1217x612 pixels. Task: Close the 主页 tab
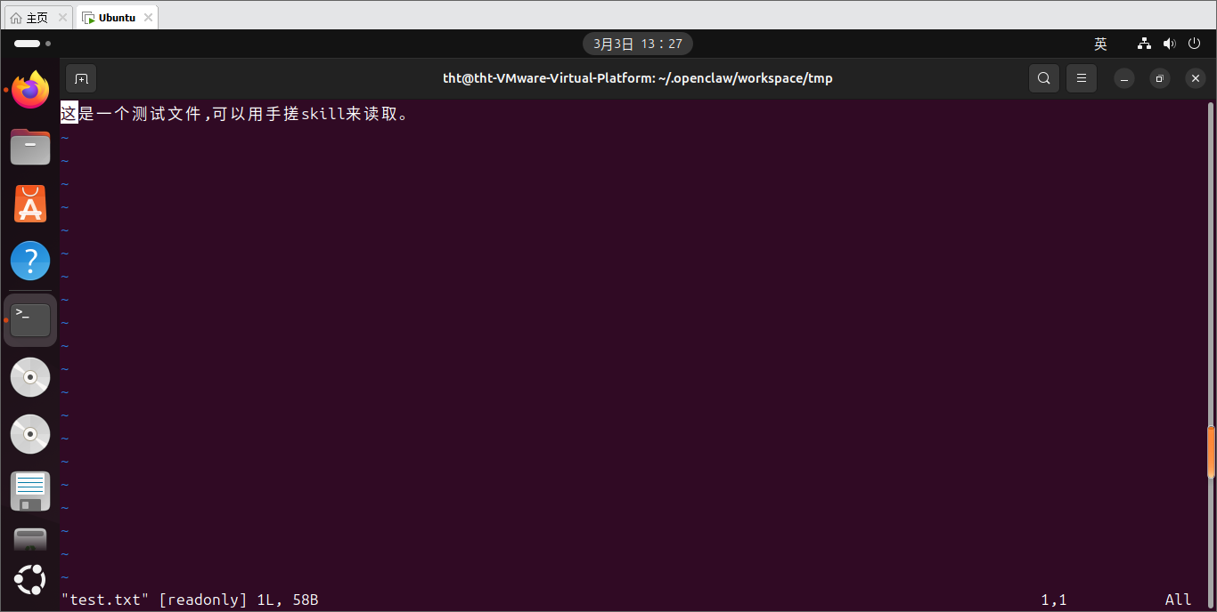tap(62, 17)
